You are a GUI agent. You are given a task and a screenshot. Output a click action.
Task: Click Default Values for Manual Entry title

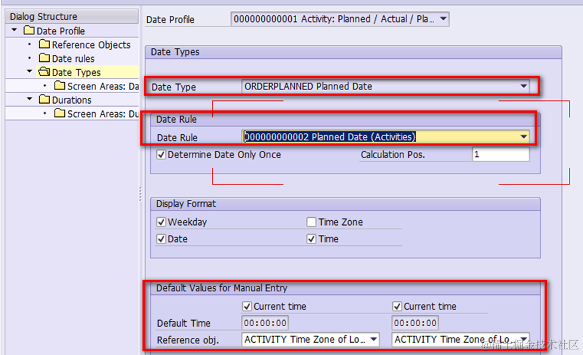pyautogui.click(x=221, y=288)
